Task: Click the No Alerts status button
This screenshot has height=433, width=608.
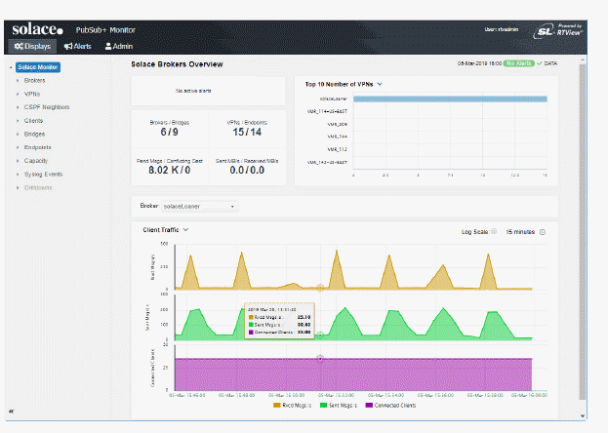Action: tap(517, 63)
